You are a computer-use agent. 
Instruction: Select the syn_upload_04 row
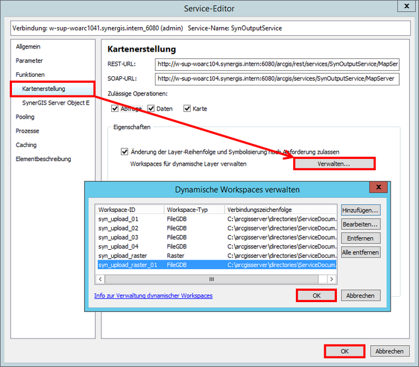(x=216, y=246)
